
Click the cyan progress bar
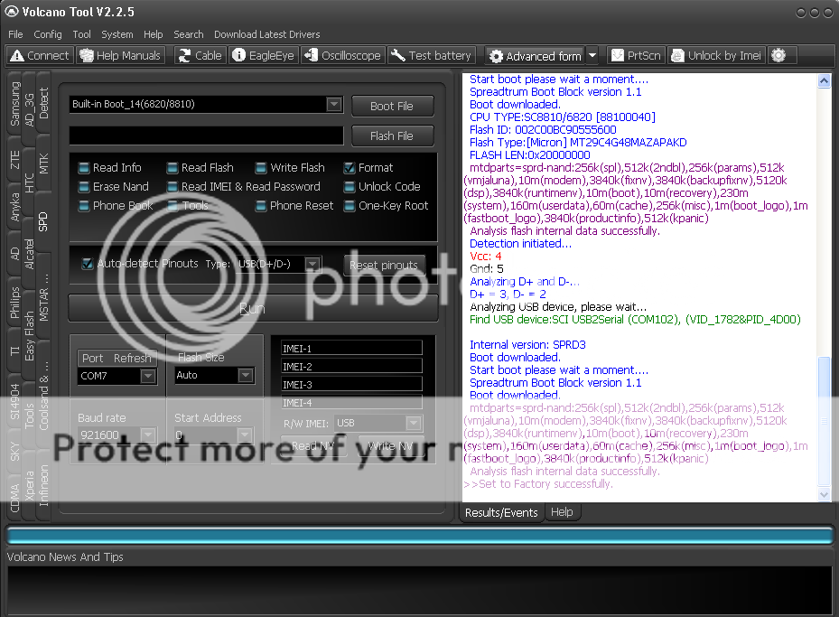click(419, 535)
